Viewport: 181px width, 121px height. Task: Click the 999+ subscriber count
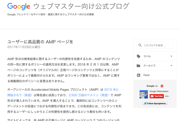pos(167,96)
